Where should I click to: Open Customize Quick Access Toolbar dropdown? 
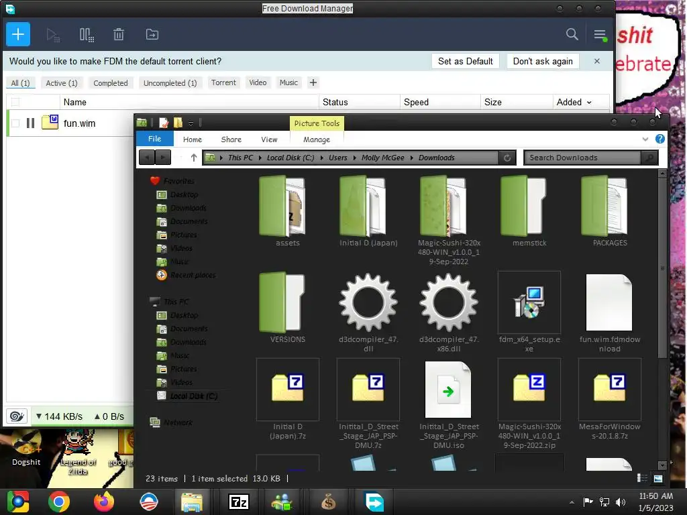(x=191, y=123)
